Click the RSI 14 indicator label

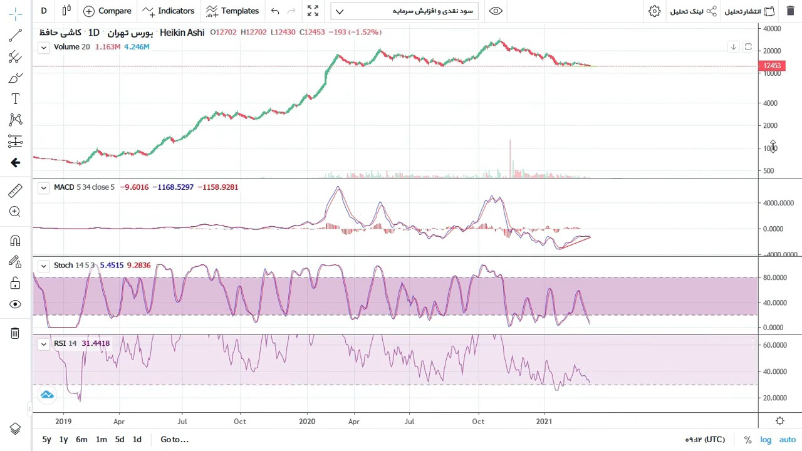pos(65,343)
